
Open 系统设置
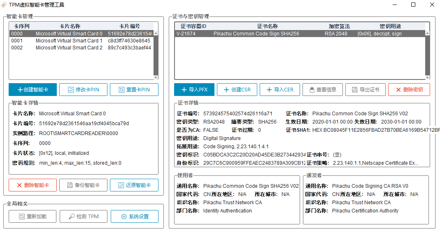135,217
